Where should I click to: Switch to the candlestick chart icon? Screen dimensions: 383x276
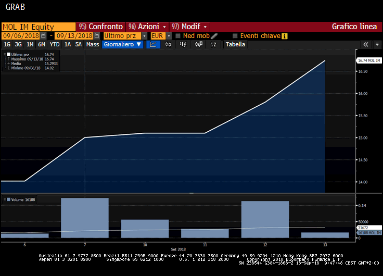[168, 45]
